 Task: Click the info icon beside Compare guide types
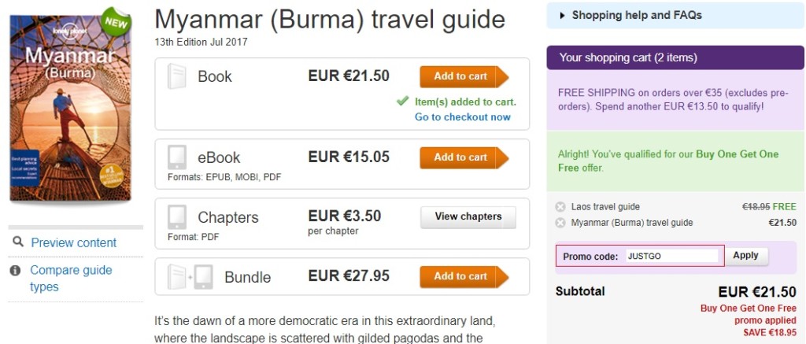coord(15,270)
